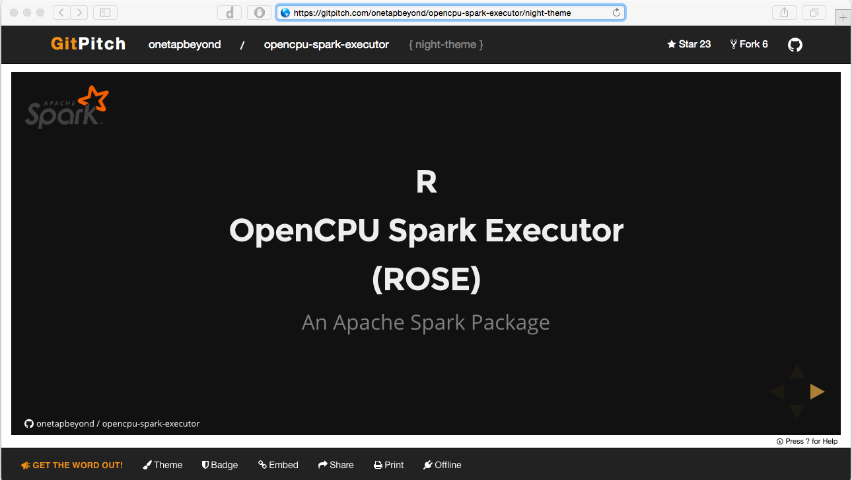Reload the page with the refresh icon

click(616, 13)
